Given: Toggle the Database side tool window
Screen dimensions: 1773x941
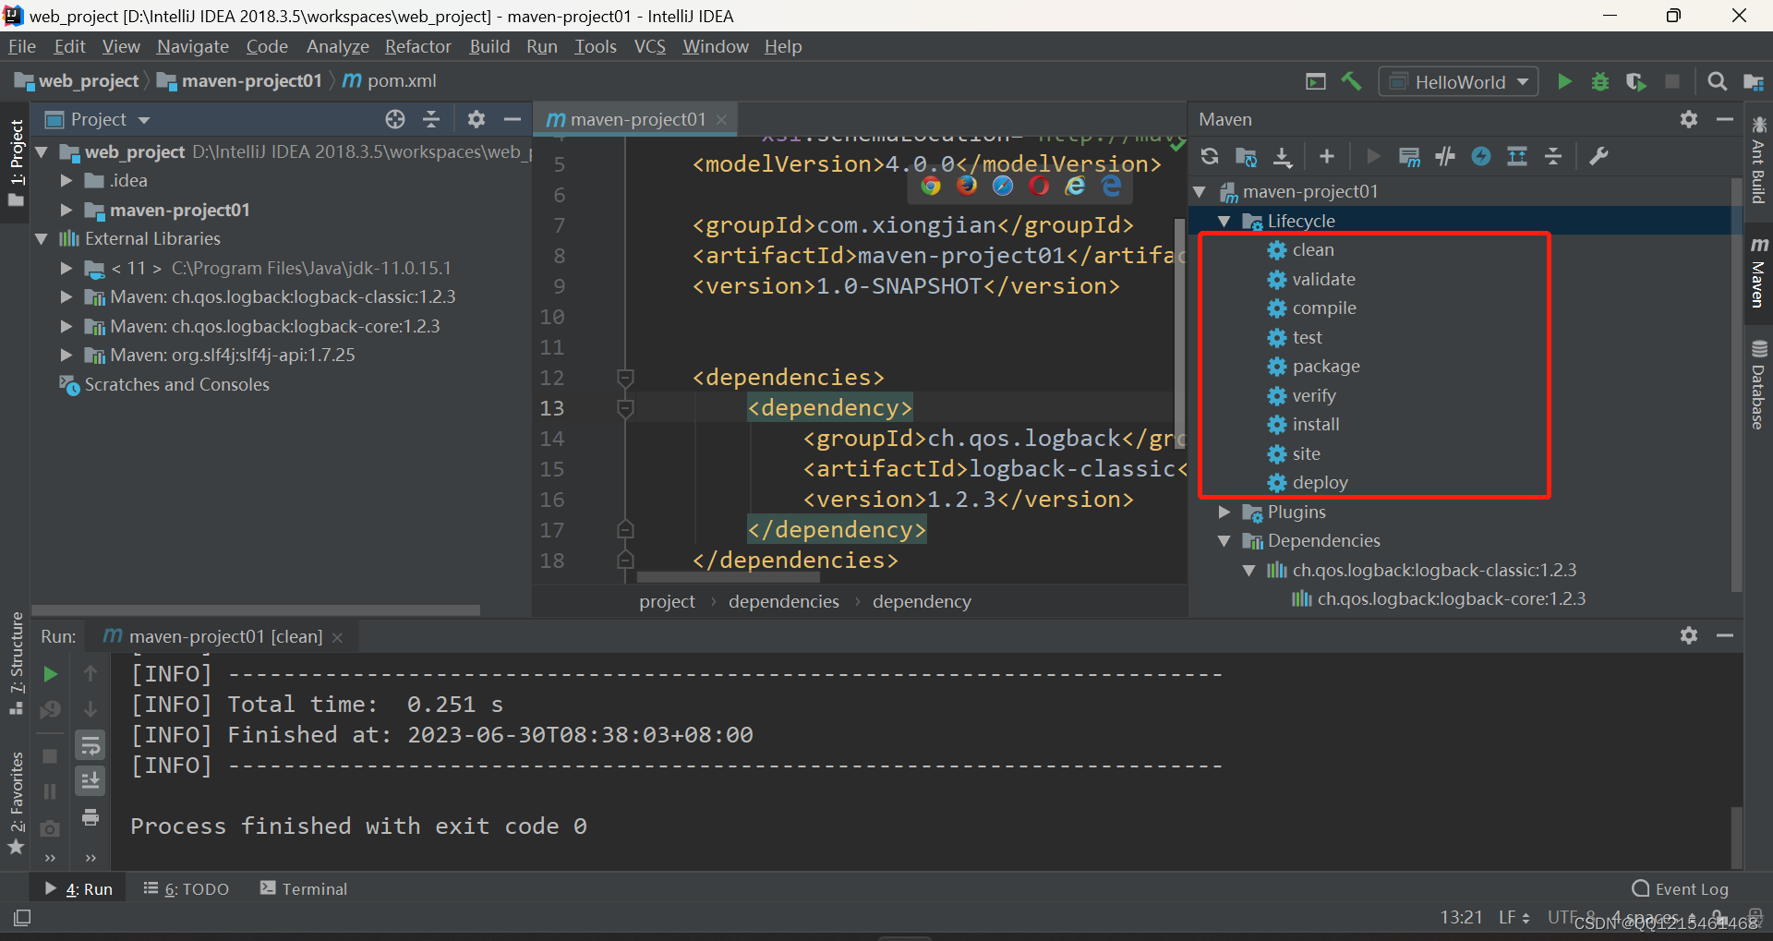Looking at the screenshot, I should click(x=1758, y=384).
